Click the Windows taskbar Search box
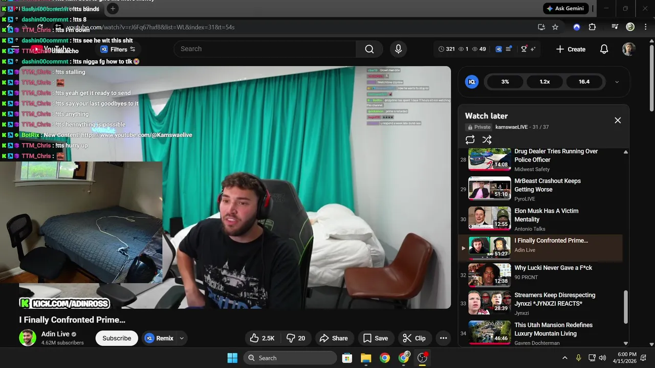The image size is (655, 368). click(290, 358)
